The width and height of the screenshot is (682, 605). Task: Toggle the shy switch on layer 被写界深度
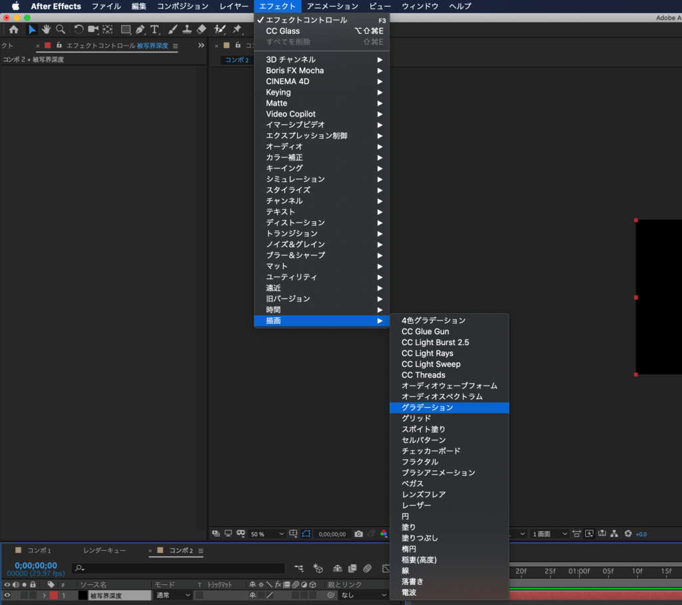(252, 595)
